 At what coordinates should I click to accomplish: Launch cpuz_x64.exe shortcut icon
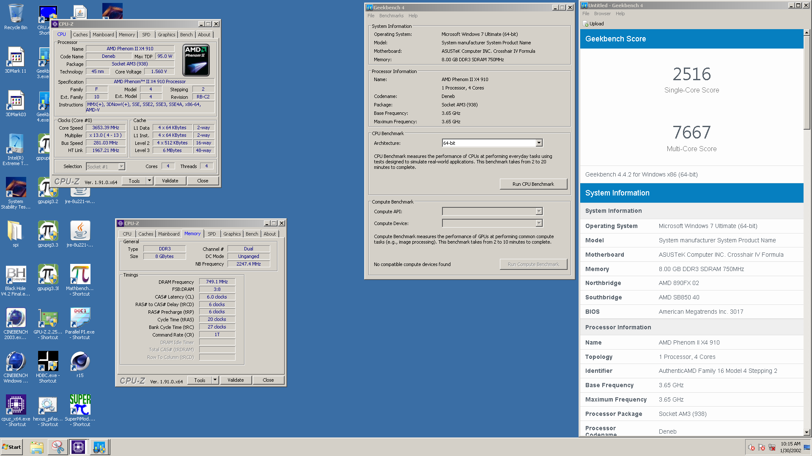pyautogui.click(x=16, y=410)
